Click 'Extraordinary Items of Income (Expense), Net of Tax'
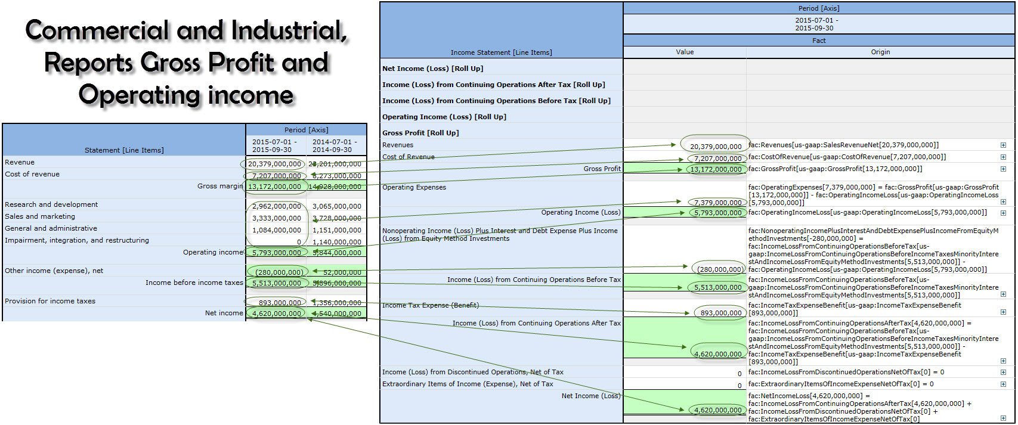 [468, 384]
